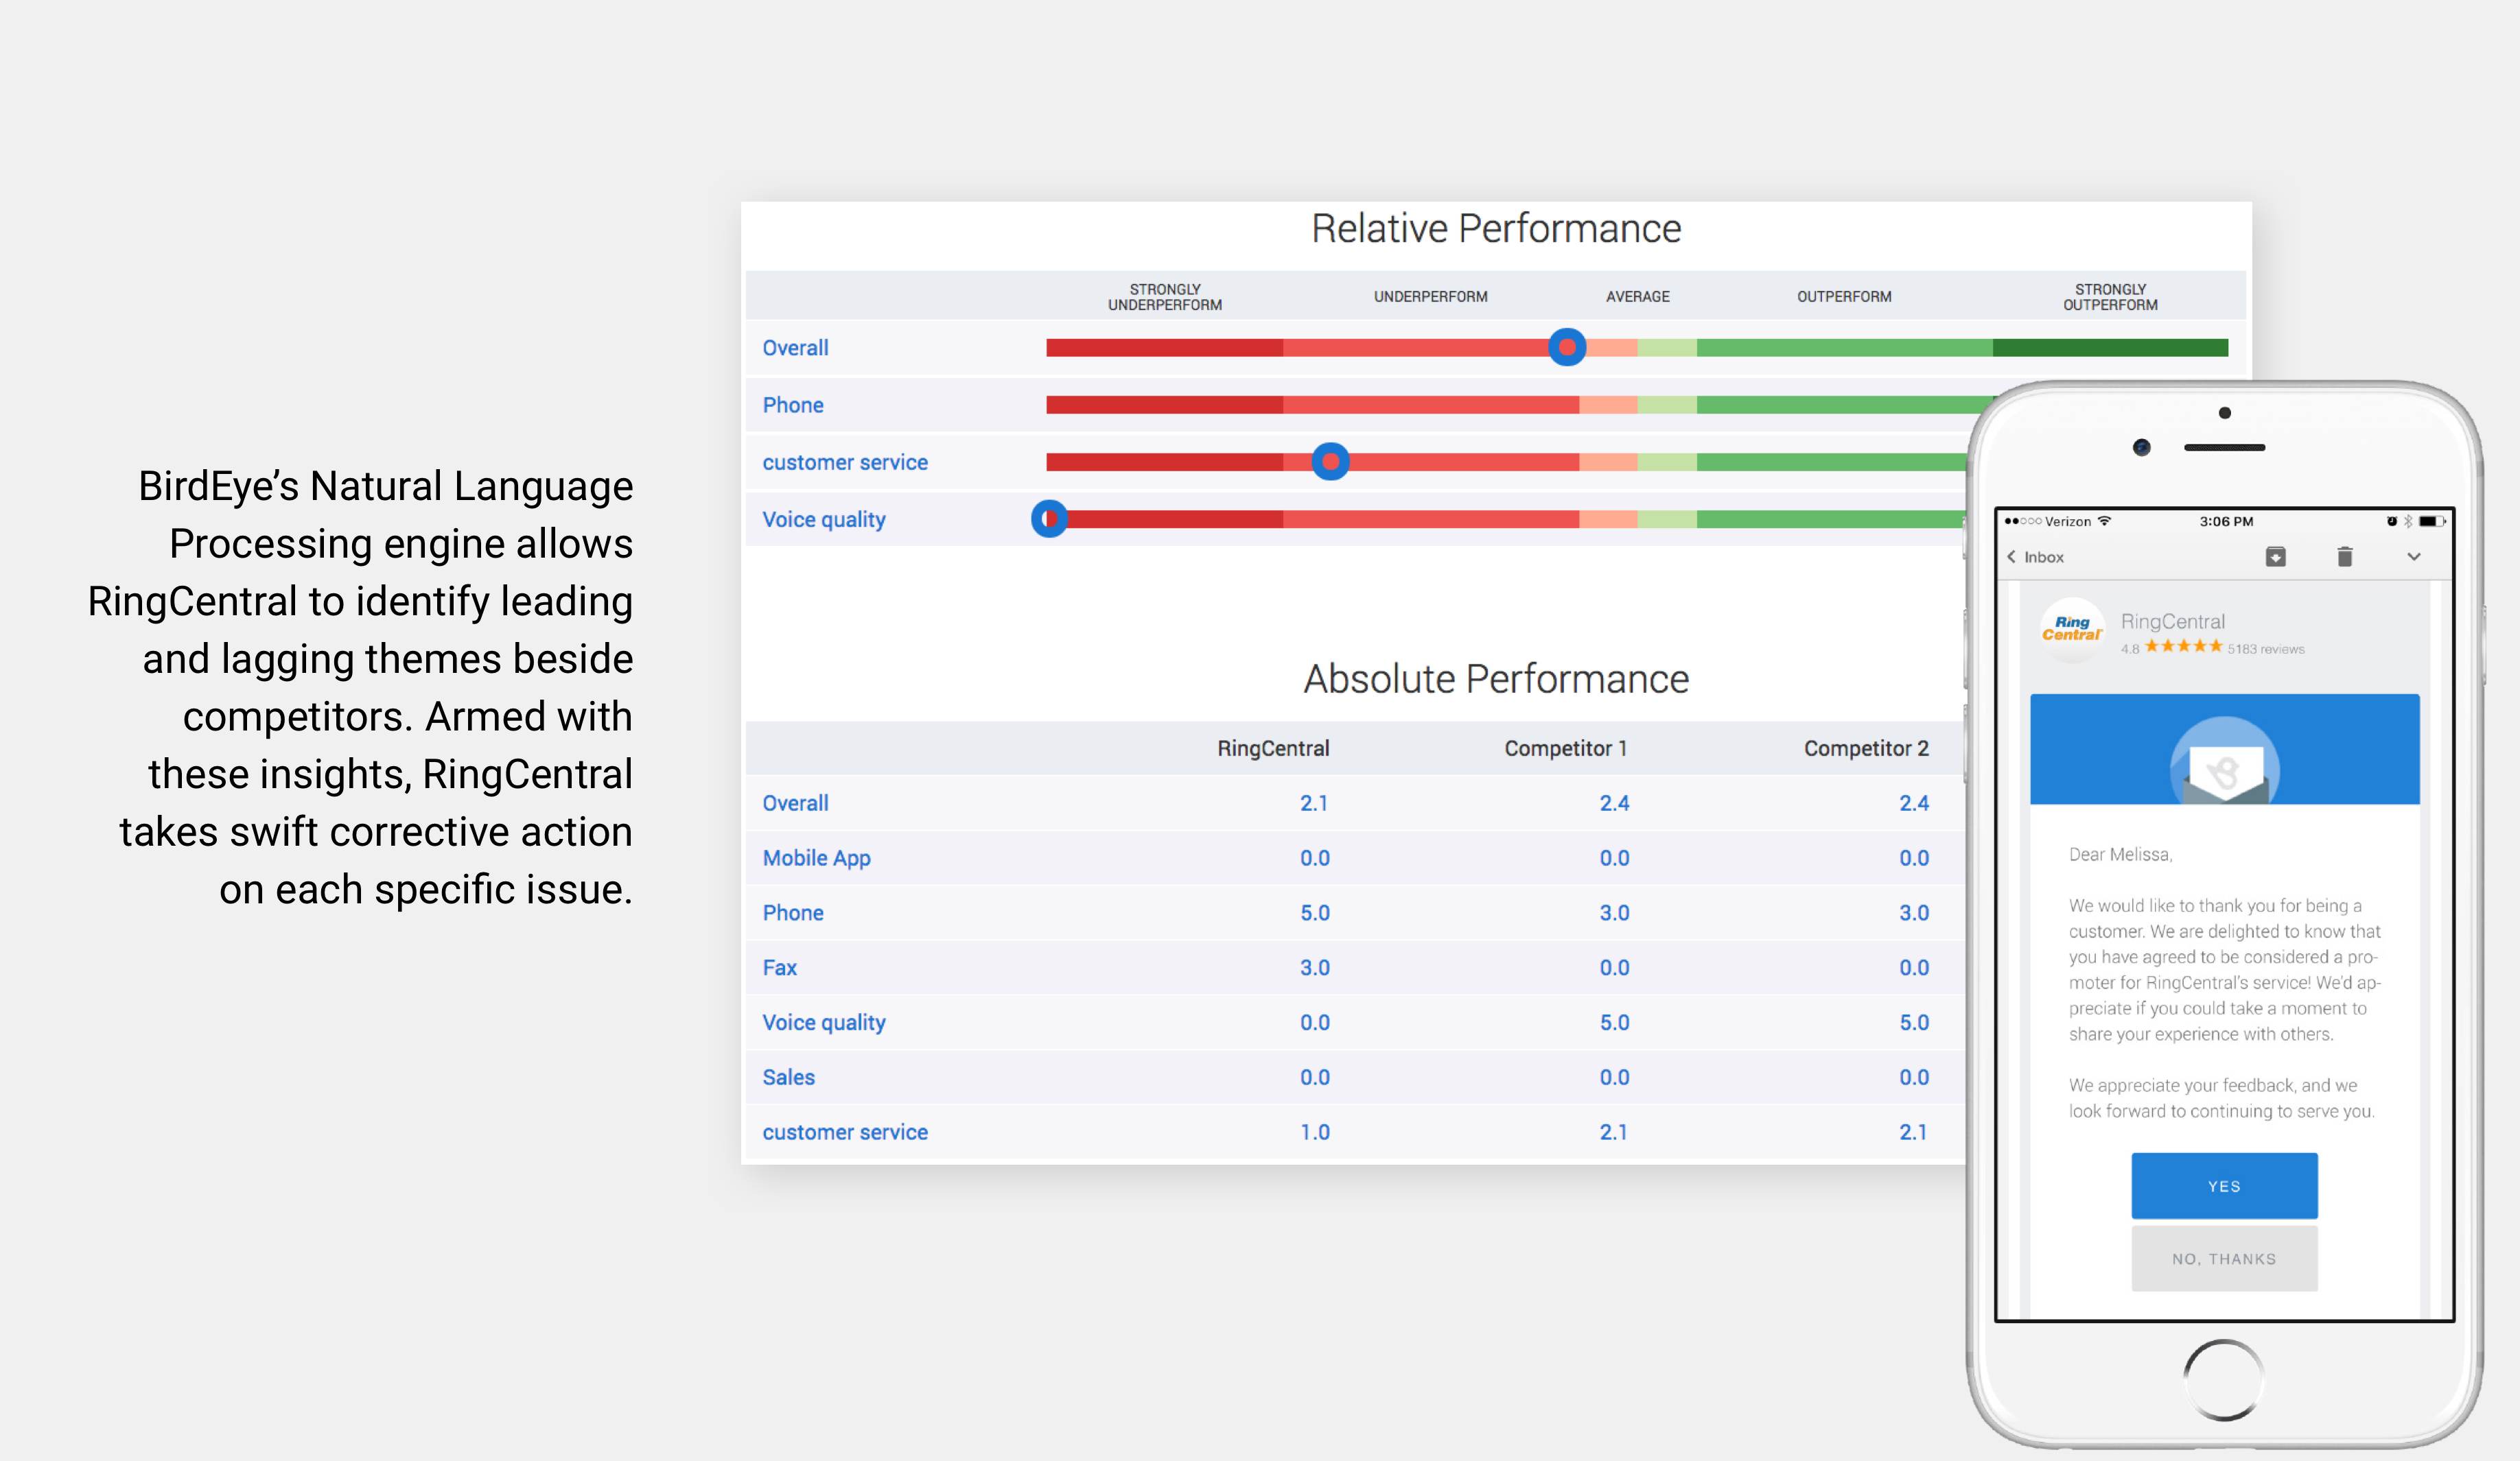
Task: Select the Fax row label
Action: [779, 967]
